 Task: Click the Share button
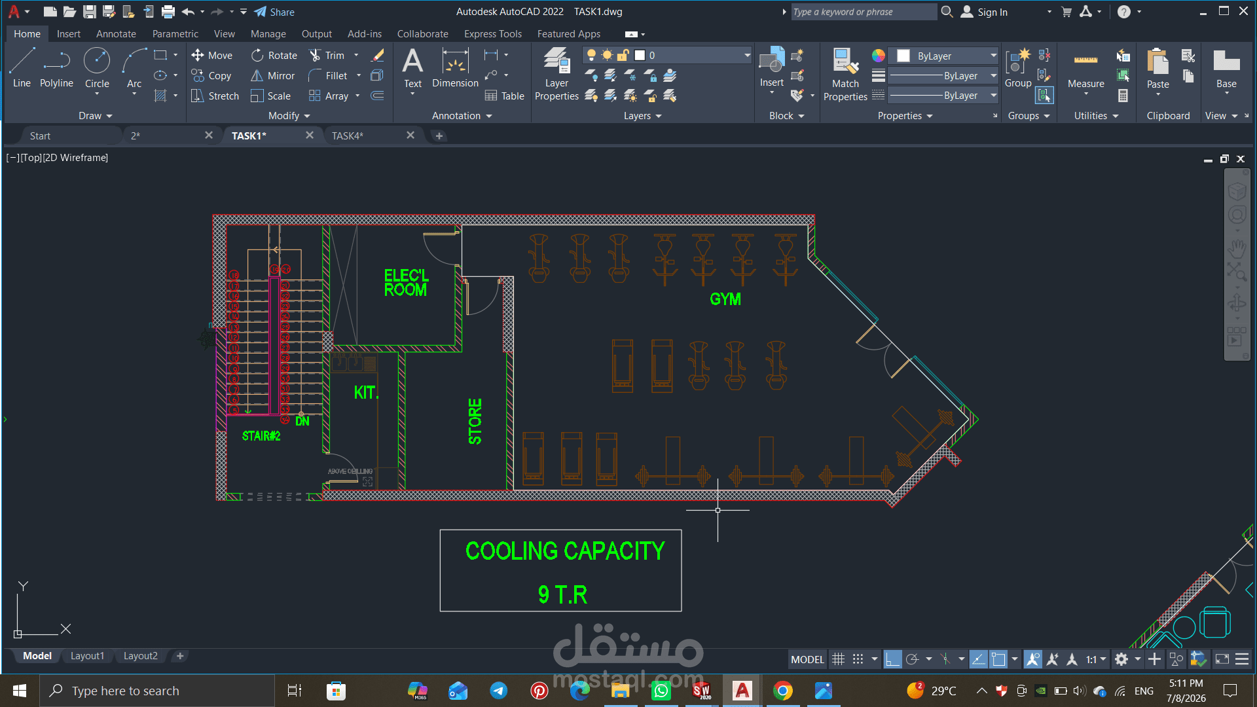click(274, 12)
